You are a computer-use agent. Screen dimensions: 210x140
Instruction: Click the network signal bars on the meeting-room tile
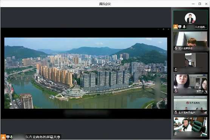point(205,113)
